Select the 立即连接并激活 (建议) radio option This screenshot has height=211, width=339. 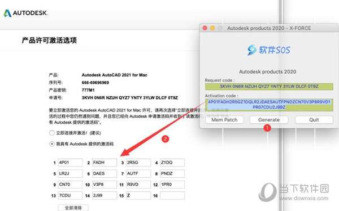coord(52,133)
